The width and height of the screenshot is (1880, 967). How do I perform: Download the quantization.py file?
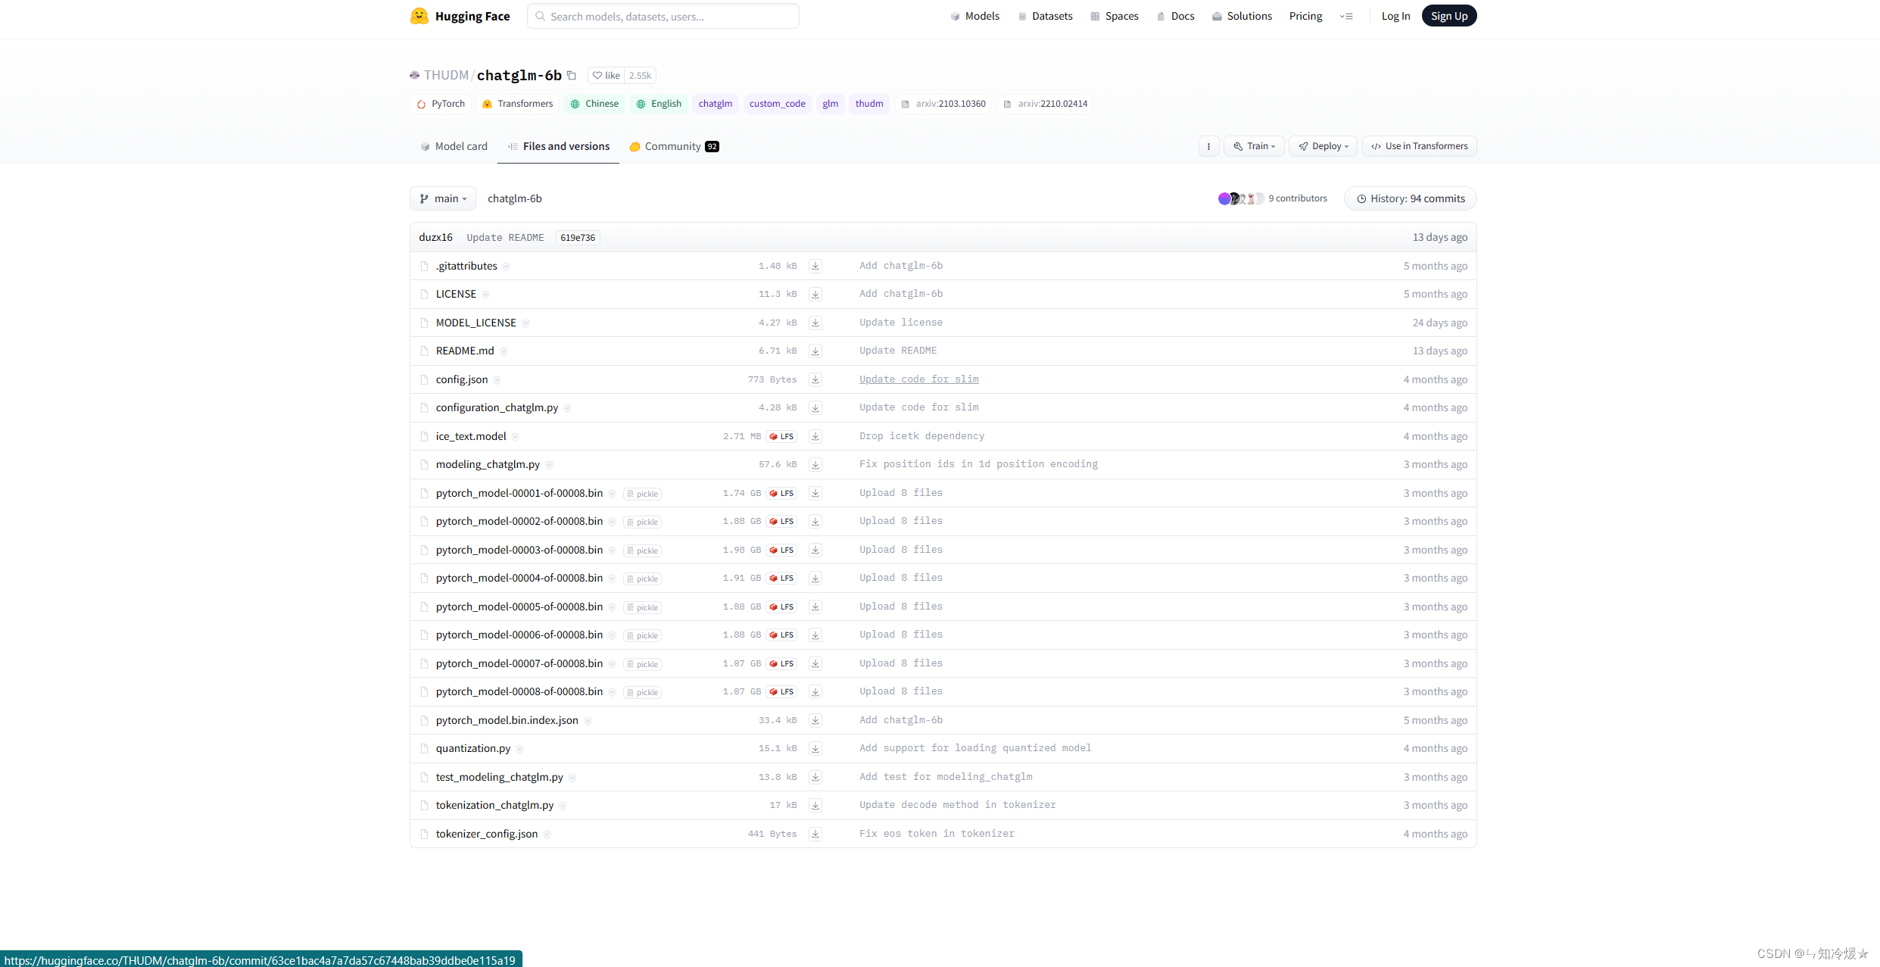(815, 749)
